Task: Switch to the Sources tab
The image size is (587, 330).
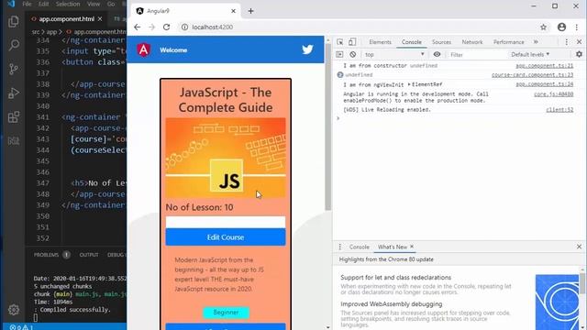Action: click(x=441, y=42)
